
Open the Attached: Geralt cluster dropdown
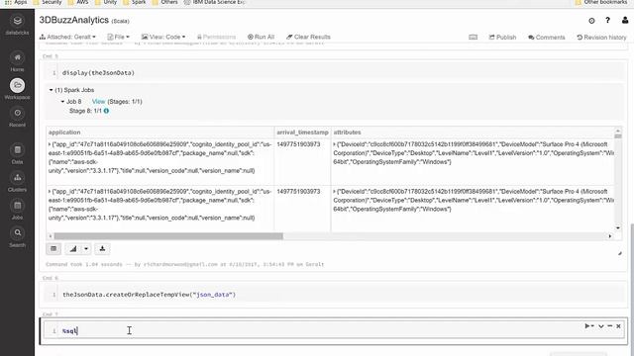(x=67, y=37)
